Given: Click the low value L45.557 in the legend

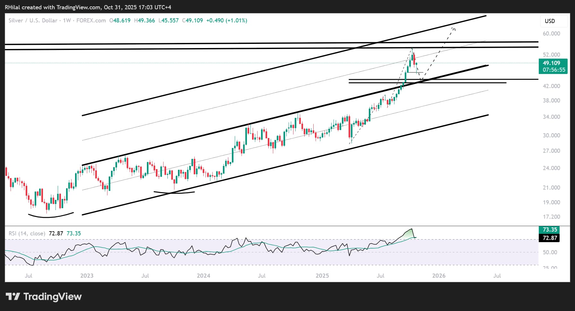Looking at the screenshot, I should pos(168,20).
